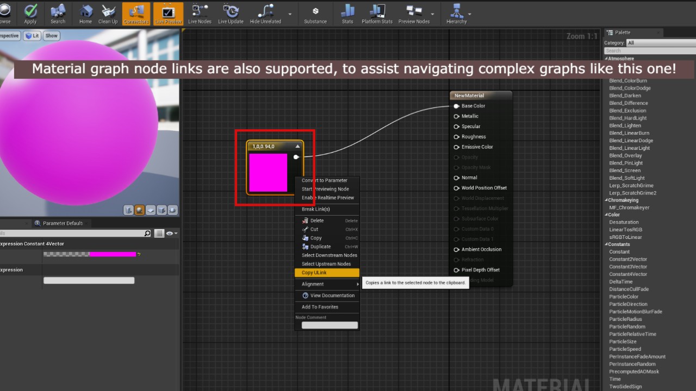The height and width of the screenshot is (391, 696).
Task: Open the Hide Unrelated dropdown arrow
Action: (x=290, y=14)
